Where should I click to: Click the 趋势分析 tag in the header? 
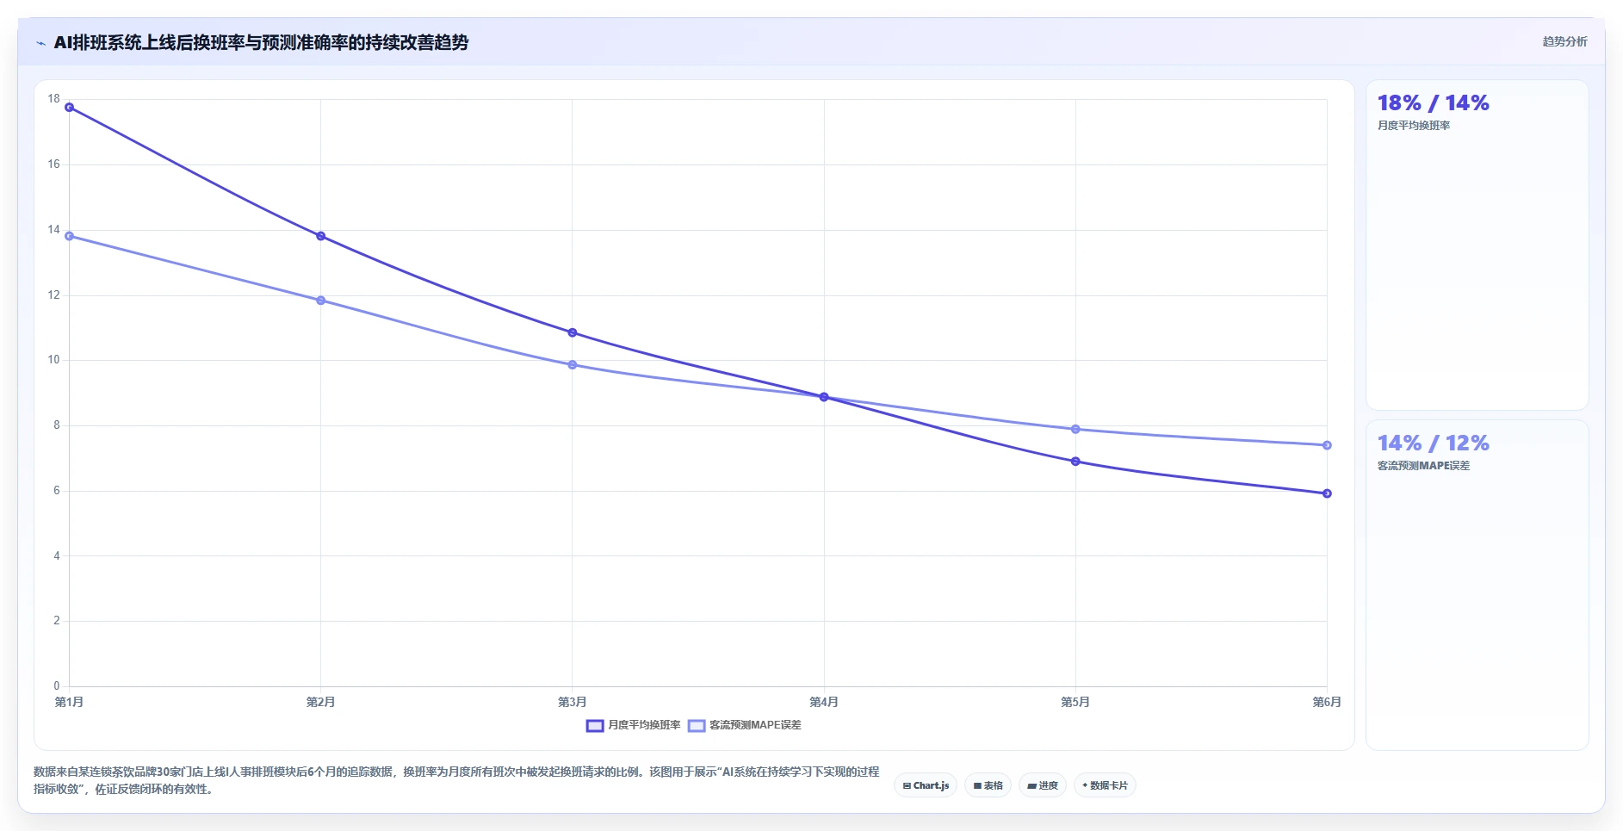[1564, 41]
